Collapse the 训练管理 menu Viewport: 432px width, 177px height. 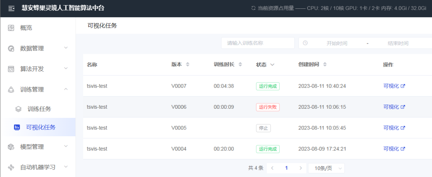tap(38, 89)
